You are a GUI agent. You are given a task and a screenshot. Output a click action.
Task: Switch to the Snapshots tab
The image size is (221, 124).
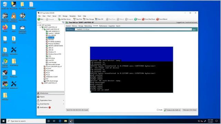(x=112, y=26)
